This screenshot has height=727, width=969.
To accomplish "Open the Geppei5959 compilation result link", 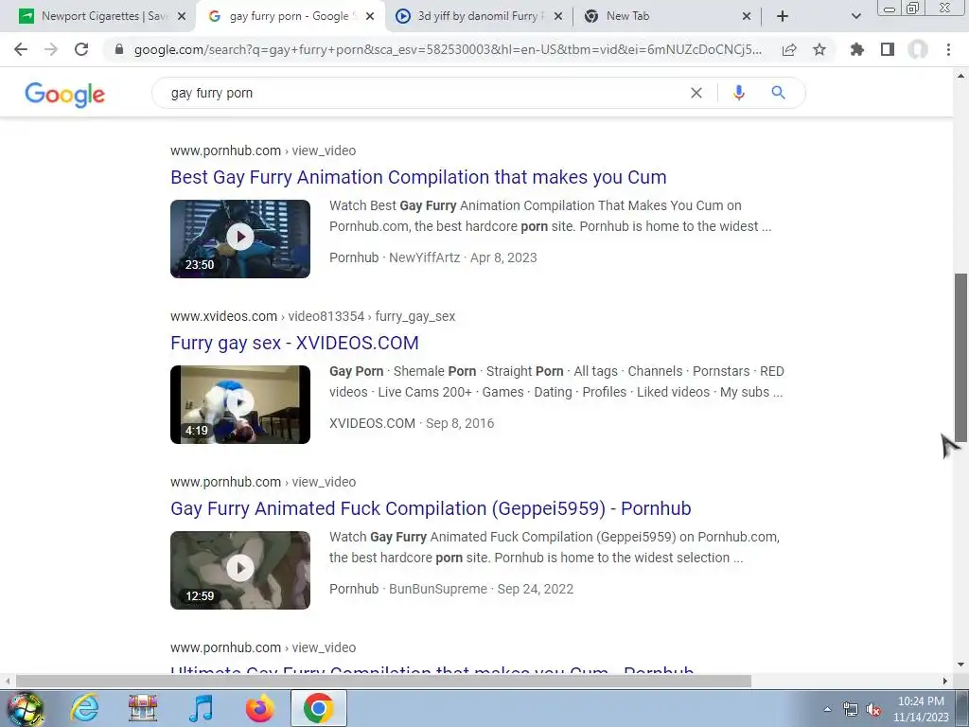I will point(431,508).
